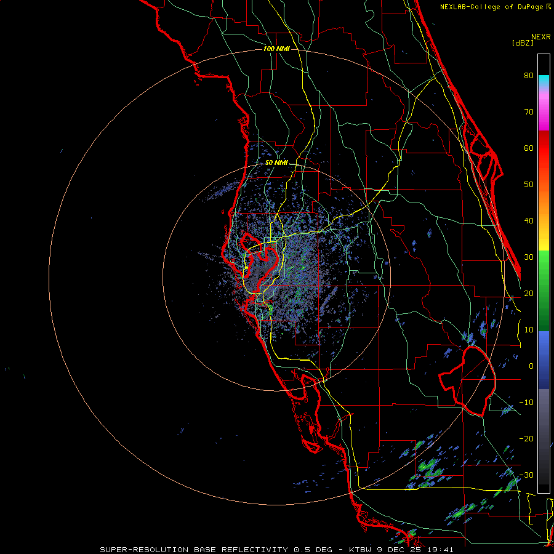Click the blue segment of the color bar
This screenshot has width=554, height=554.
[544, 360]
